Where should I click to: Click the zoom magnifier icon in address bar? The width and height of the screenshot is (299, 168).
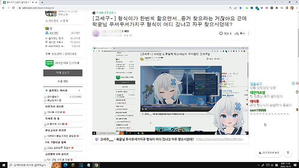point(230,8)
